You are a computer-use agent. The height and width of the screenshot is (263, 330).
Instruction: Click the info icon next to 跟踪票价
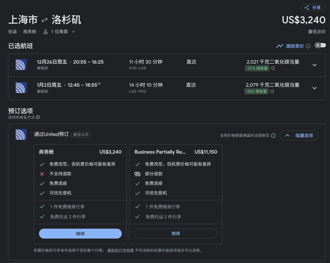[x=308, y=46]
